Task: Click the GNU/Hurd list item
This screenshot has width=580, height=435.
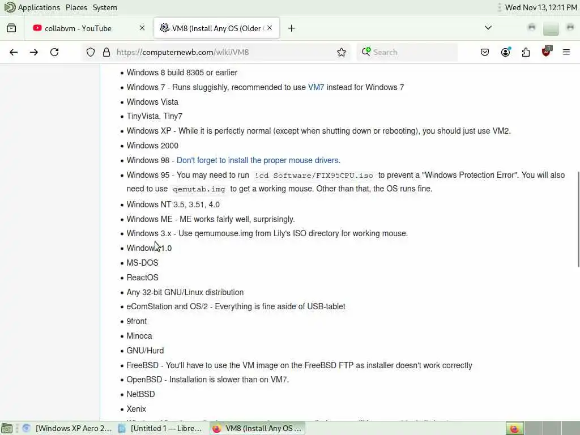Action: tap(145, 350)
